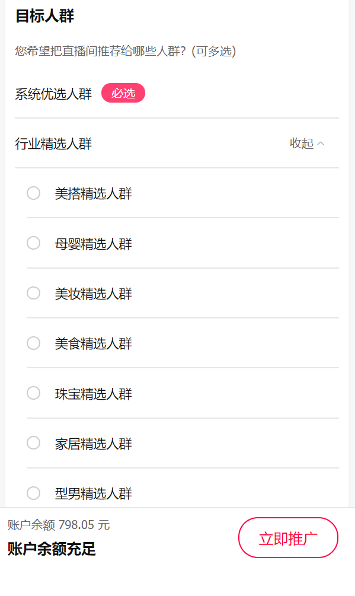Click the 系统优选人群 label
Image resolution: width=355 pixels, height=596 pixels.
(x=52, y=93)
